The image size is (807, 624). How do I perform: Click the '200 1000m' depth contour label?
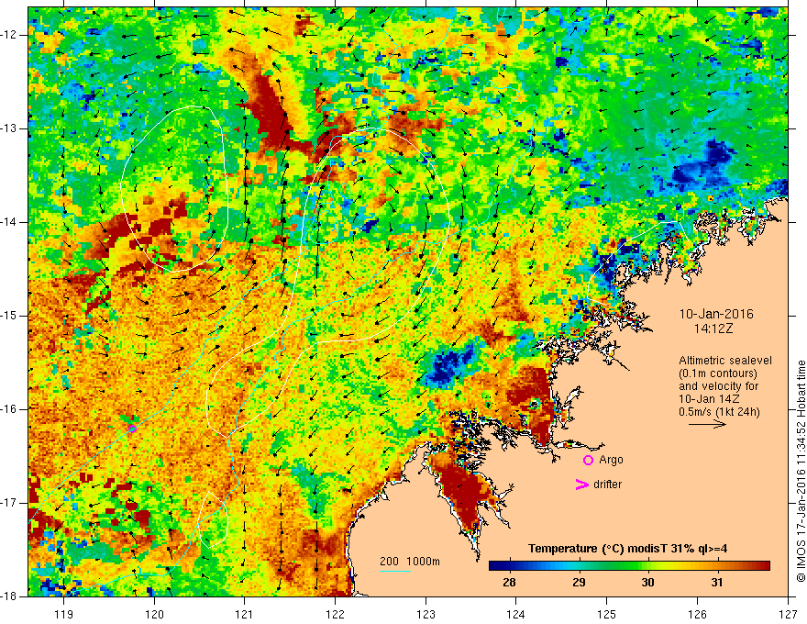(410, 562)
